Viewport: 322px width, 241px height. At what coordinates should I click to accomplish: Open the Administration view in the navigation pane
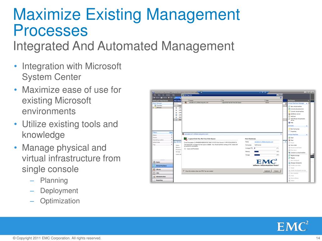click(163, 177)
